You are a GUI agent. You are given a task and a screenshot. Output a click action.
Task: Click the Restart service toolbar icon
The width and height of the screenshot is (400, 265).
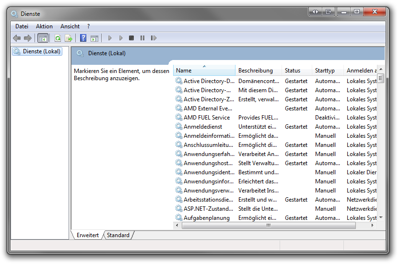153,38
